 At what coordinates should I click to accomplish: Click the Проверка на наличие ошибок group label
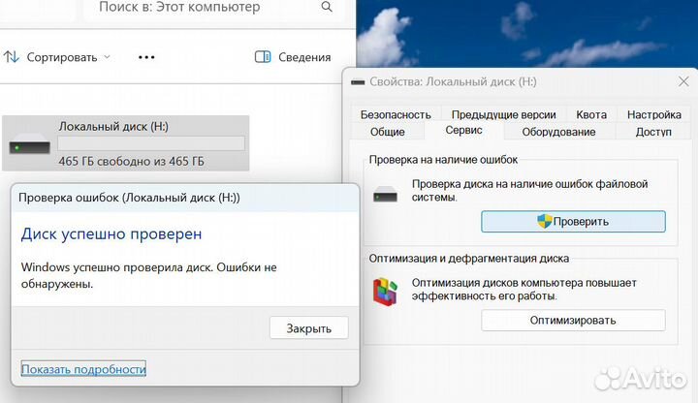pos(443,160)
